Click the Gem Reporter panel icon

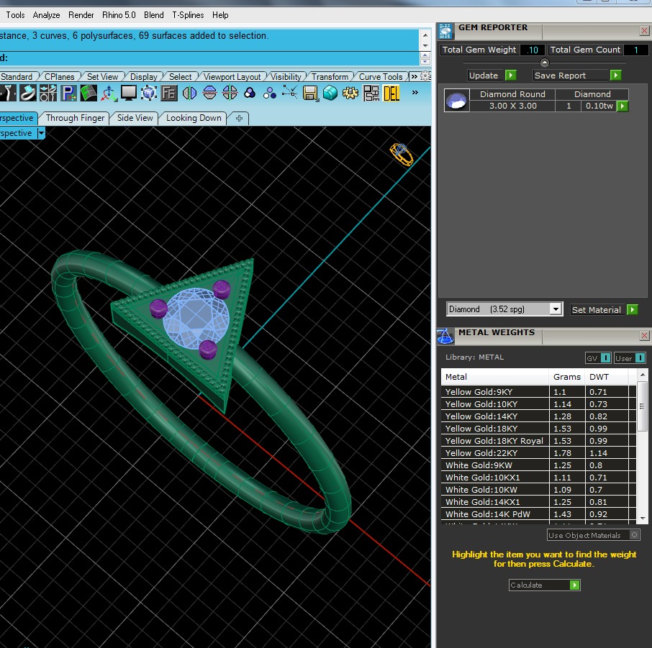coord(445,31)
